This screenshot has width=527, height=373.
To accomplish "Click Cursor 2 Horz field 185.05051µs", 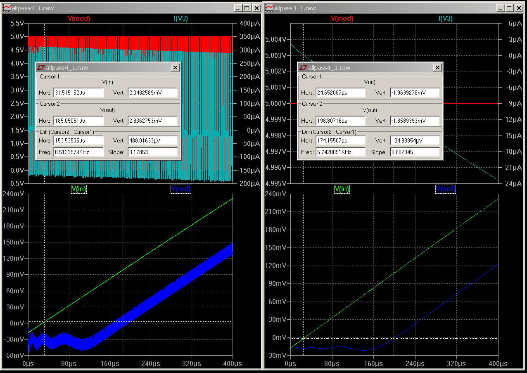I will tap(78, 121).
